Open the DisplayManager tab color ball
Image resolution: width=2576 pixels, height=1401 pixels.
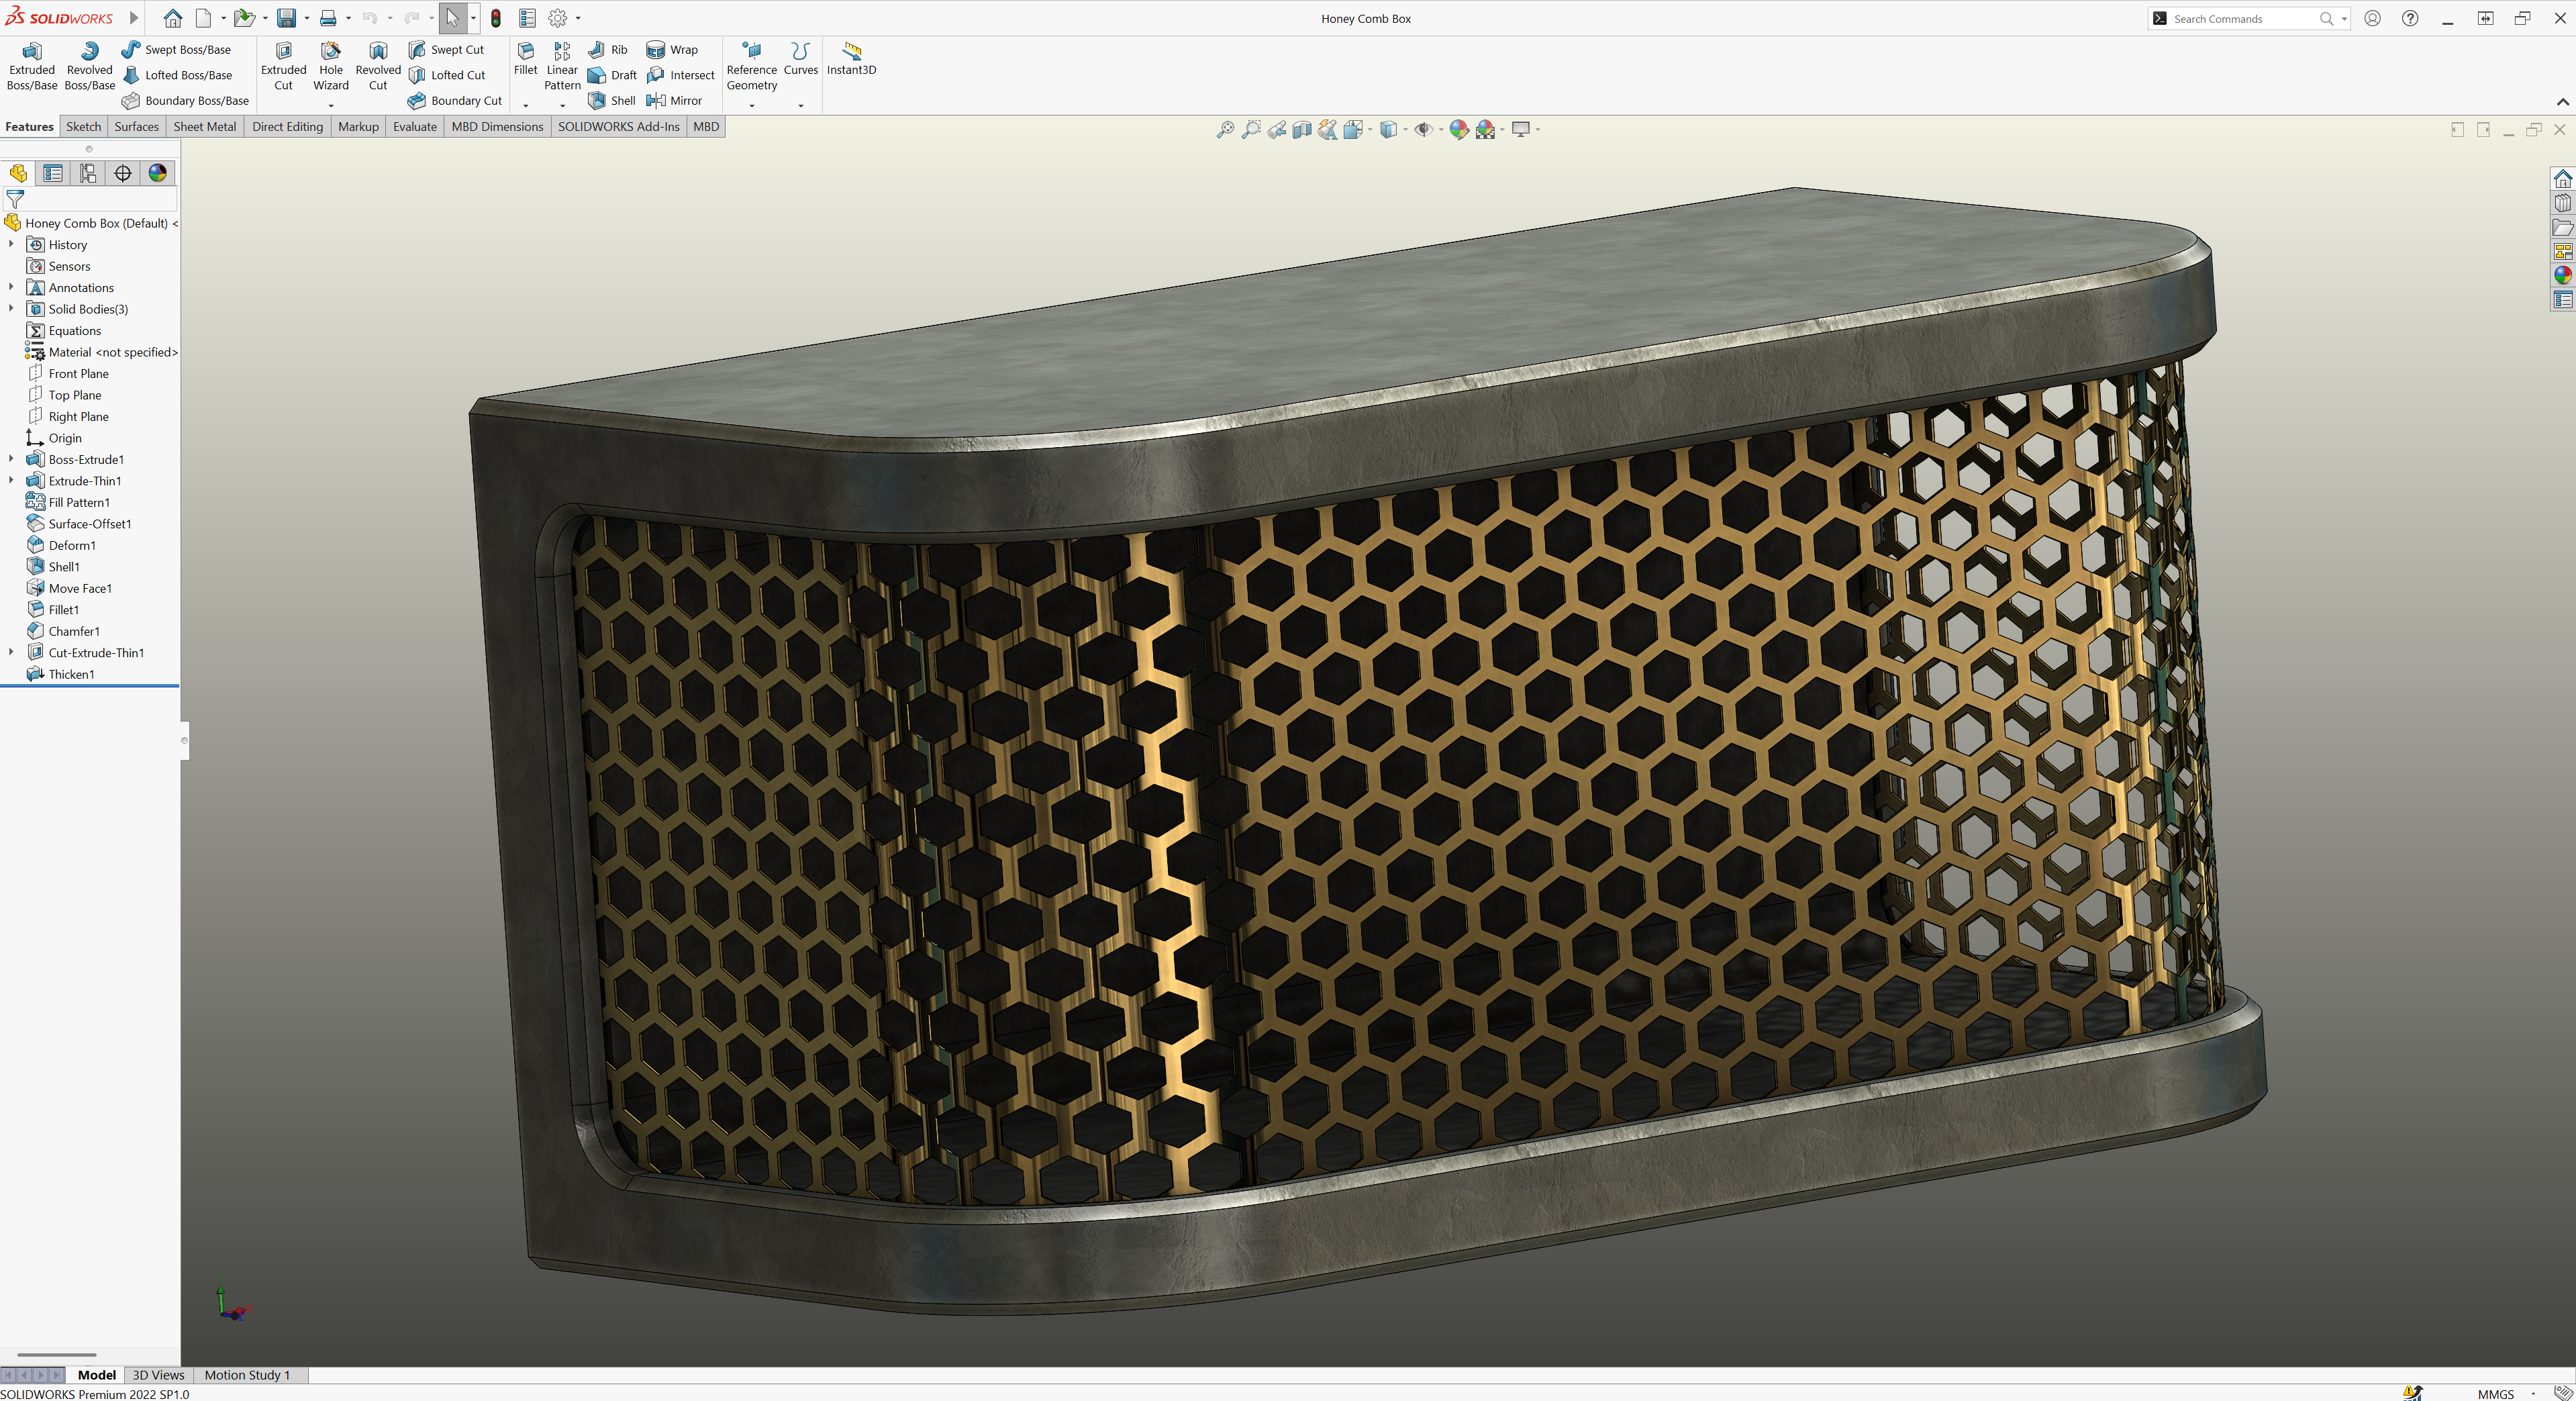click(157, 173)
